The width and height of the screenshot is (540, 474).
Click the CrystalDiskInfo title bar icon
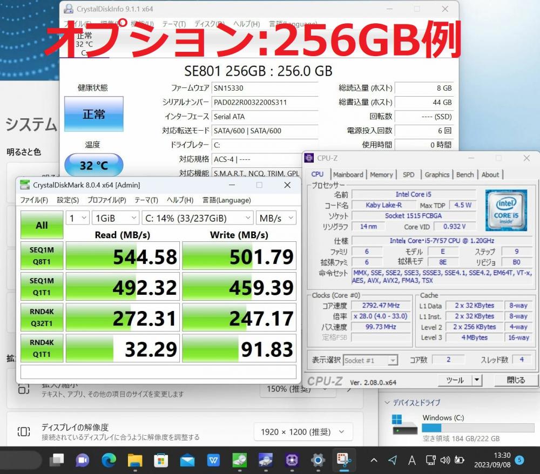coord(69,9)
